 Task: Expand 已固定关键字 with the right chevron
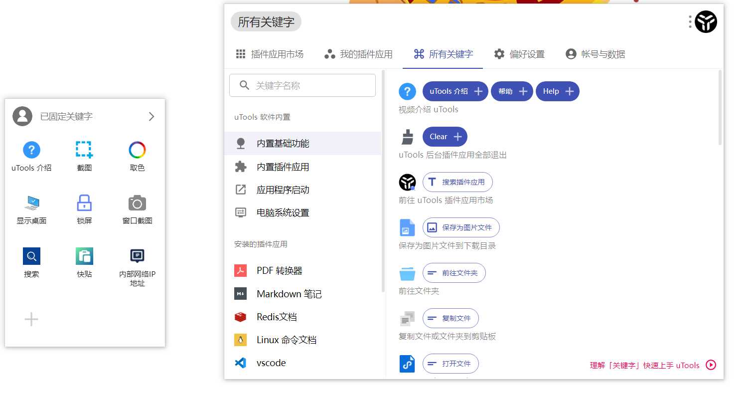coord(151,116)
